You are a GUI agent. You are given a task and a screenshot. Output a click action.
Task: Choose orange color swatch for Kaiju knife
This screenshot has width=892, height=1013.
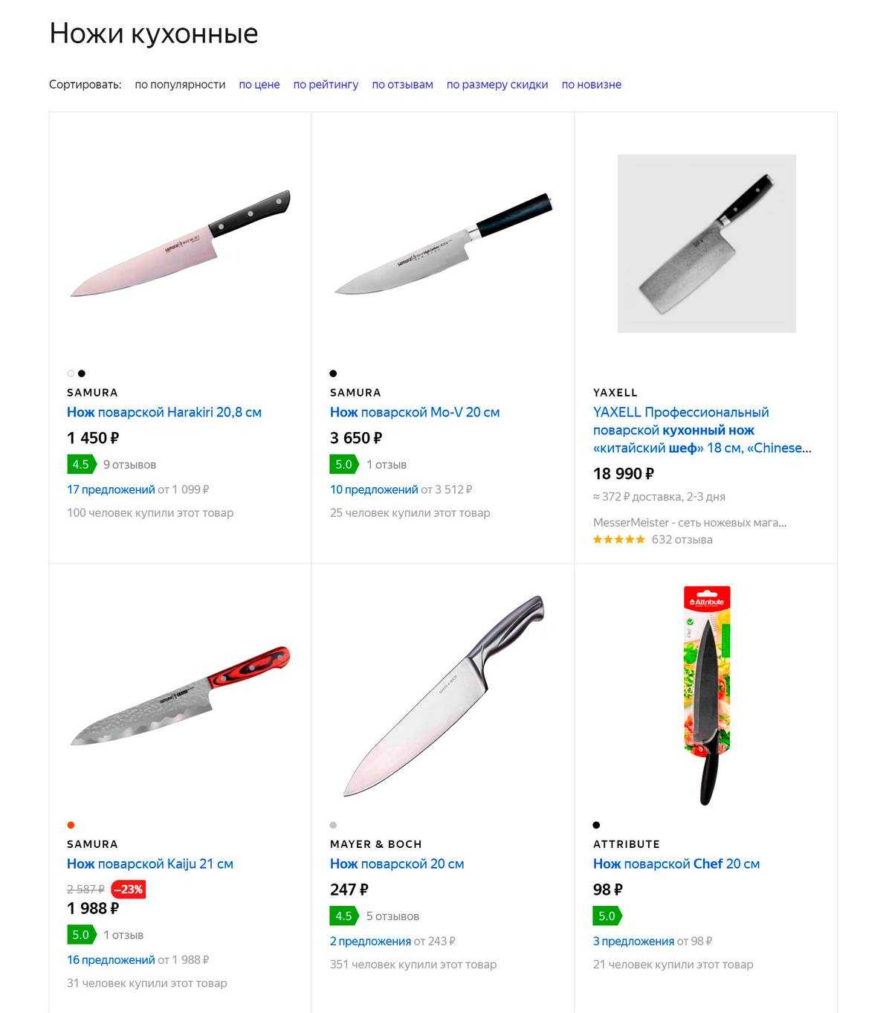click(x=71, y=825)
